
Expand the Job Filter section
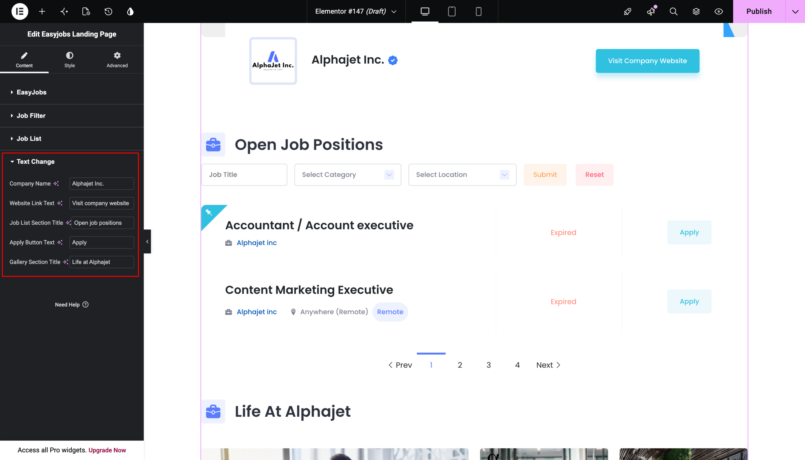click(x=72, y=116)
